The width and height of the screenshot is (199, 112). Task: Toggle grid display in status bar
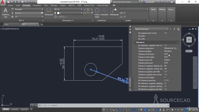click(x=104, y=110)
